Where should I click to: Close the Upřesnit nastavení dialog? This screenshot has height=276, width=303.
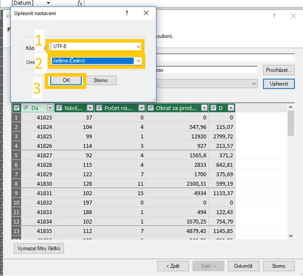pos(146,13)
